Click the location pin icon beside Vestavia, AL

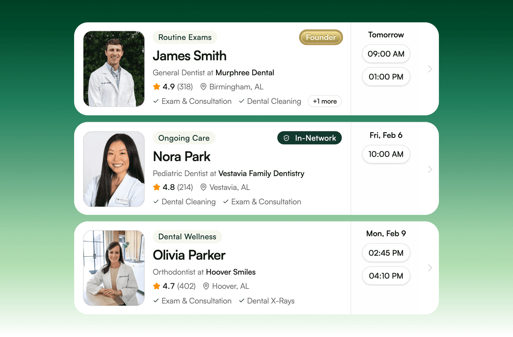pos(203,187)
